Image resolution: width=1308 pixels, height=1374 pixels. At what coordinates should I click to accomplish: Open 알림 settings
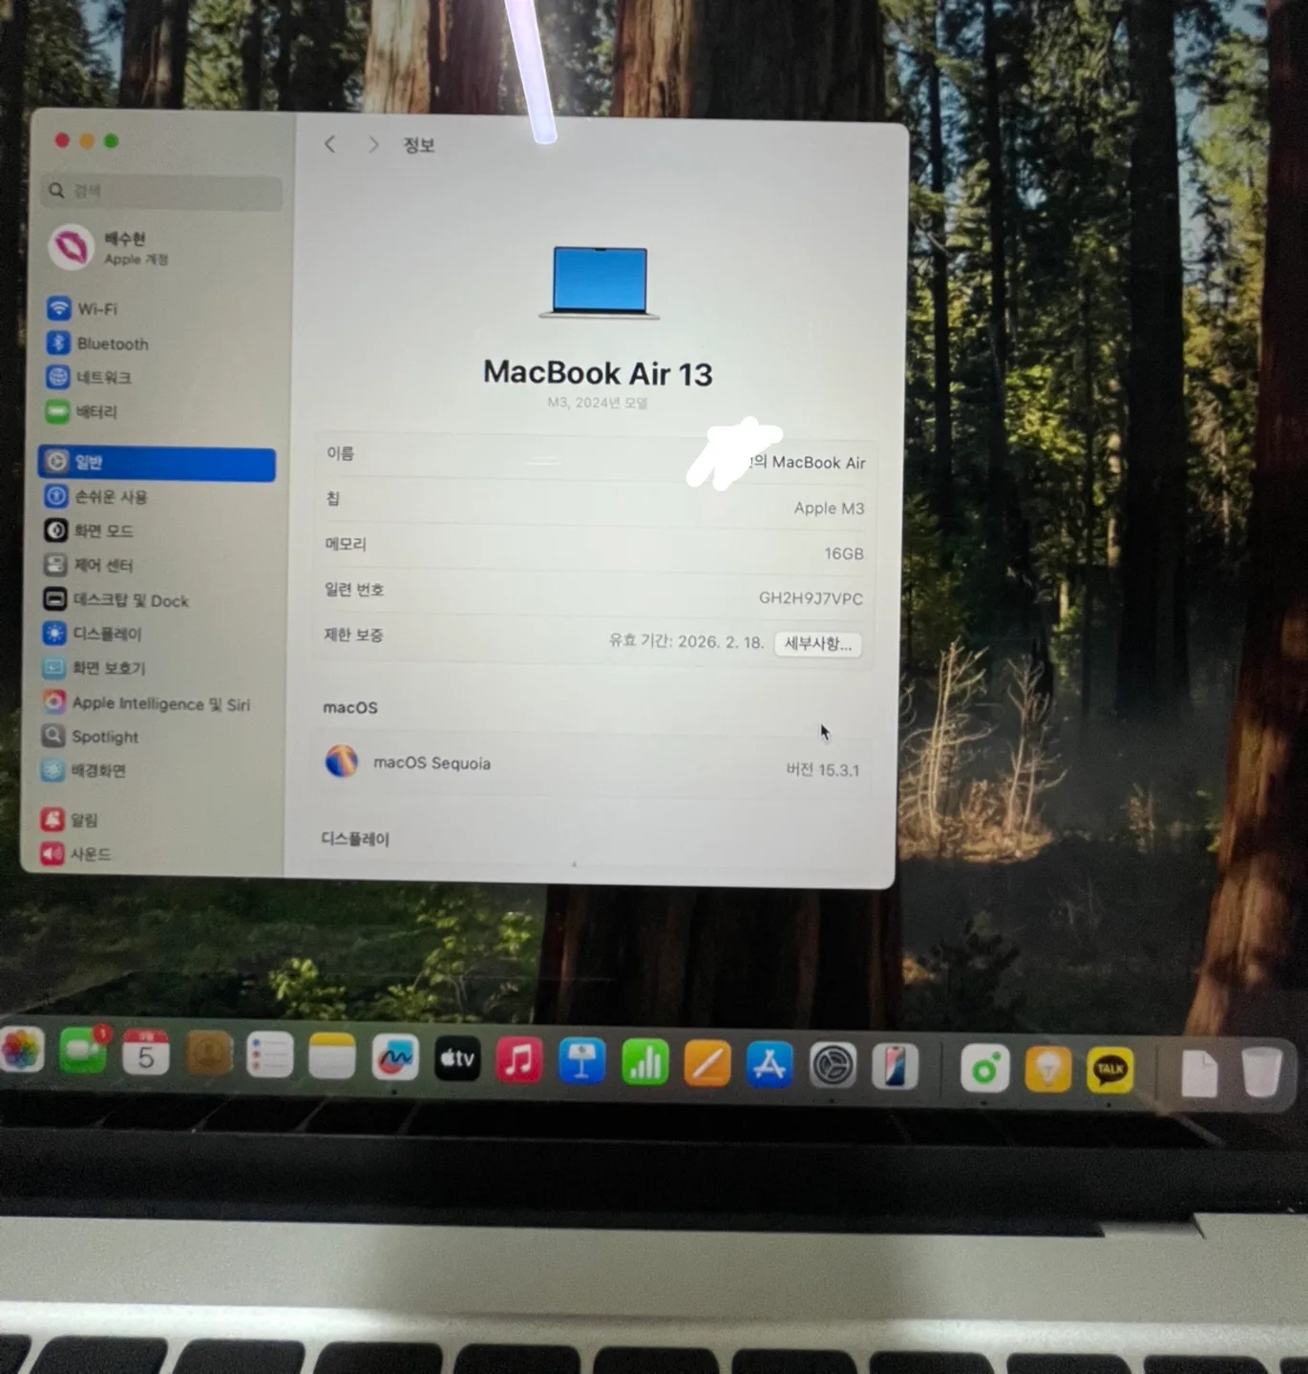(x=70, y=820)
